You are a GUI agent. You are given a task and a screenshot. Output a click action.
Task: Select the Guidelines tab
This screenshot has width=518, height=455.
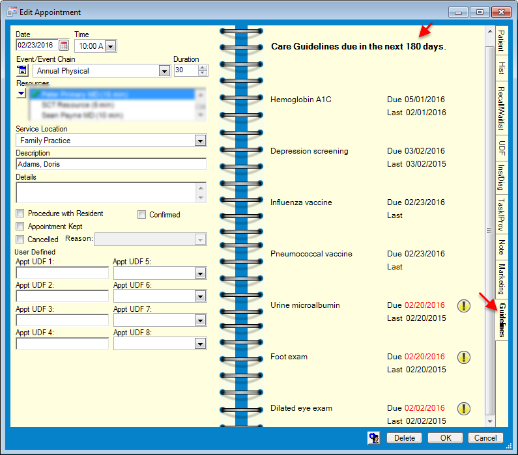tap(502, 320)
